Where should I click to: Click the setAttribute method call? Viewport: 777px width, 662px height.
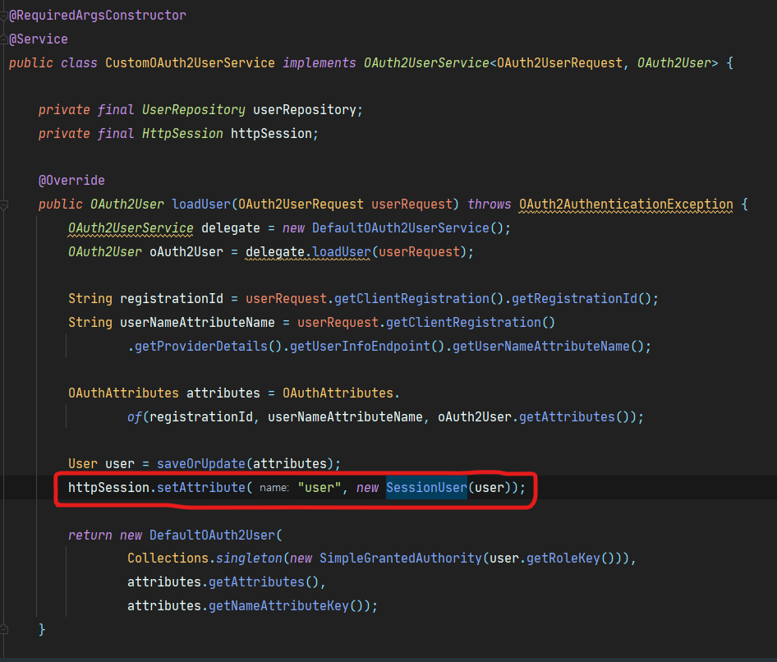(x=201, y=488)
